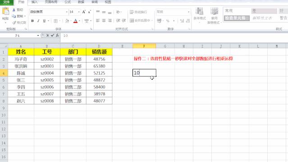This screenshot has width=288, height=162.
Task: Toggle right text alignment
Action: (110, 20)
